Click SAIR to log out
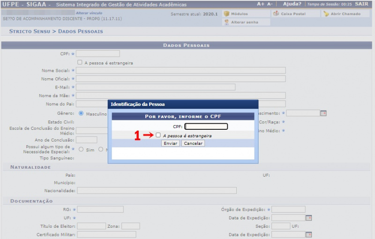 pyautogui.click(x=361, y=4)
